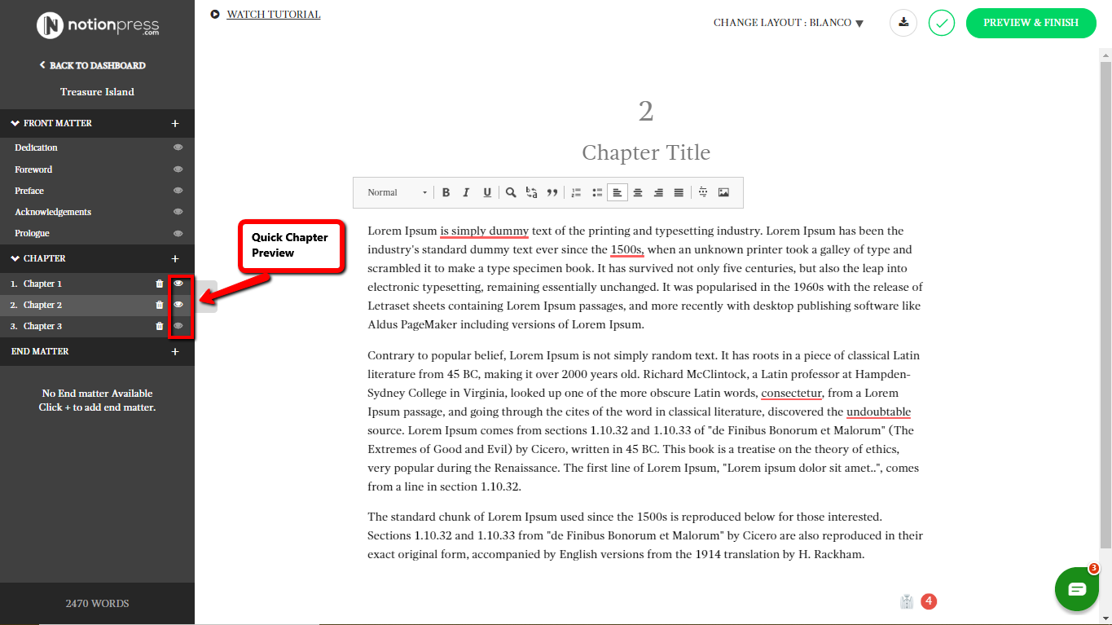Center align the paragraph text
The width and height of the screenshot is (1112, 625).
tap(638, 193)
